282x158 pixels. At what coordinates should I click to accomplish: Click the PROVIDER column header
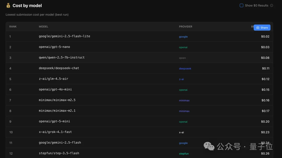click(185, 27)
